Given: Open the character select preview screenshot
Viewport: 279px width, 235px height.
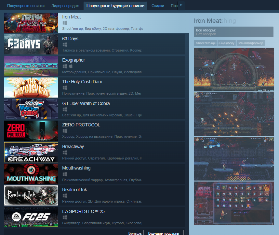Looking at the screenshot, I should coord(234,203).
